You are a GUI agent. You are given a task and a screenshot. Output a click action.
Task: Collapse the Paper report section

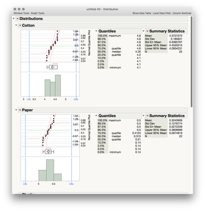[16, 110]
